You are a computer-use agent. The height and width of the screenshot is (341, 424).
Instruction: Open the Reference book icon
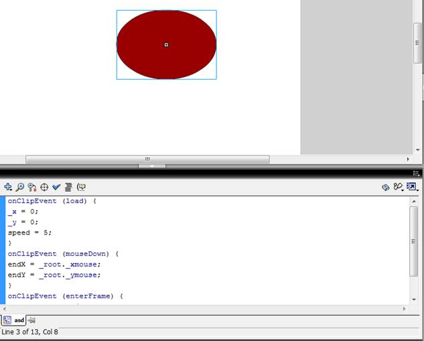coord(386,187)
